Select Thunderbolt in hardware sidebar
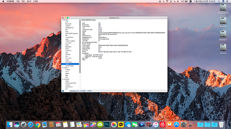231x129 pixels. pyautogui.click(x=69, y=37)
